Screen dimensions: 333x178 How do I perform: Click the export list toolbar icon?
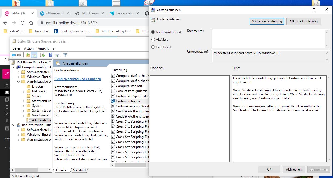coord(42,55)
